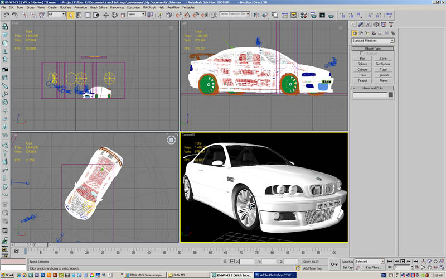Switch to the Utilities hammer tab
The width and height of the screenshot is (446, 279).
[x=391, y=25]
